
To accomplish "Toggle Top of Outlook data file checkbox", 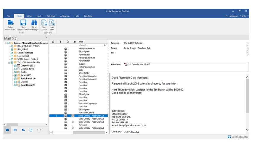I will pos(12,62).
